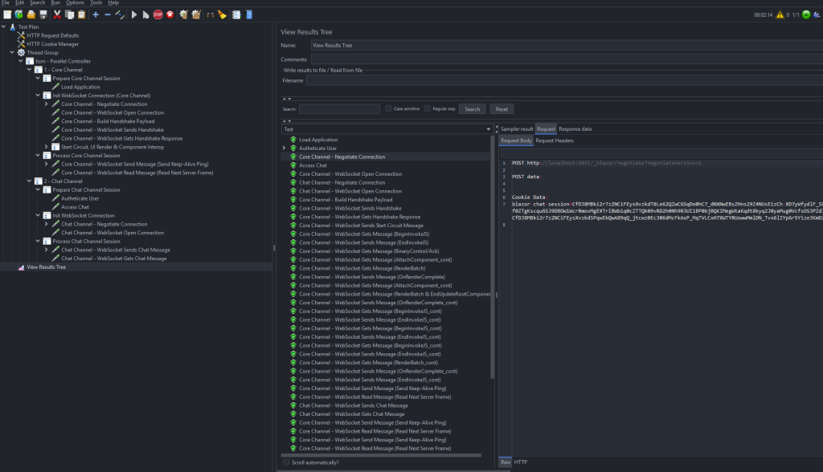823x472 pixels.
Task: Toggle the Regular exp. checkbox
Action: 428,108
